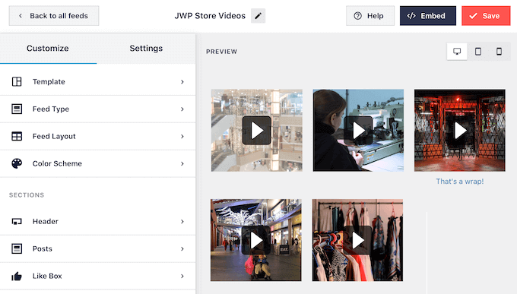517x294 pixels.
Task: Switch to mobile phone preview icon
Action: (x=499, y=52)
